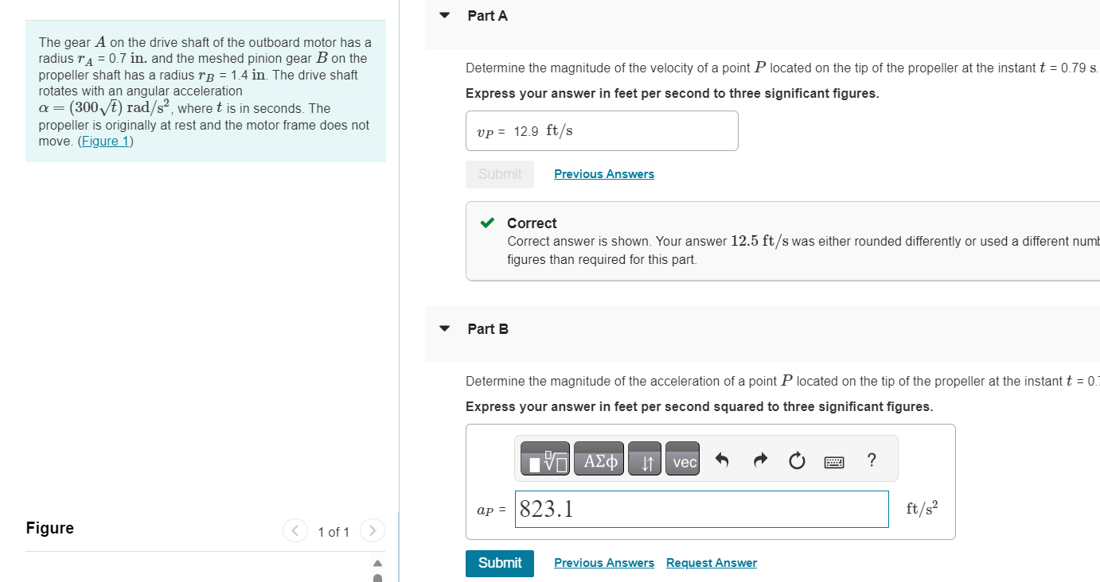View Previous Answers for Part A

603,173
